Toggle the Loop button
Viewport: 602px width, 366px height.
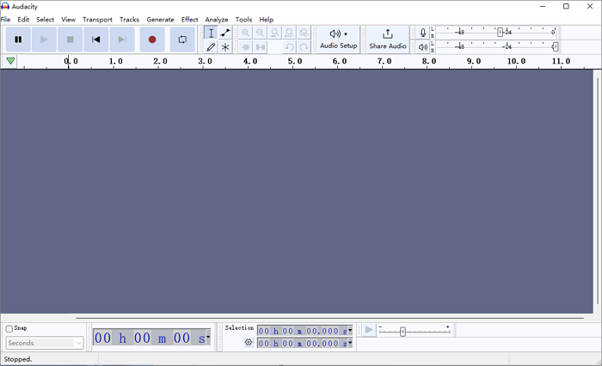click(182, 40)
